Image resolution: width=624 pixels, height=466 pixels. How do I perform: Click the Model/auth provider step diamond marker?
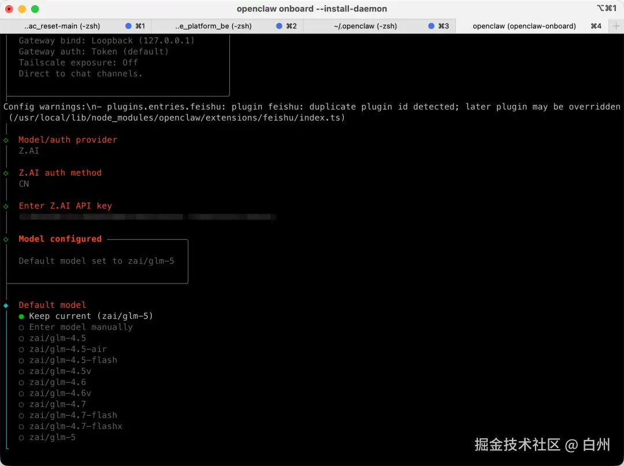[x=6, y=140]
